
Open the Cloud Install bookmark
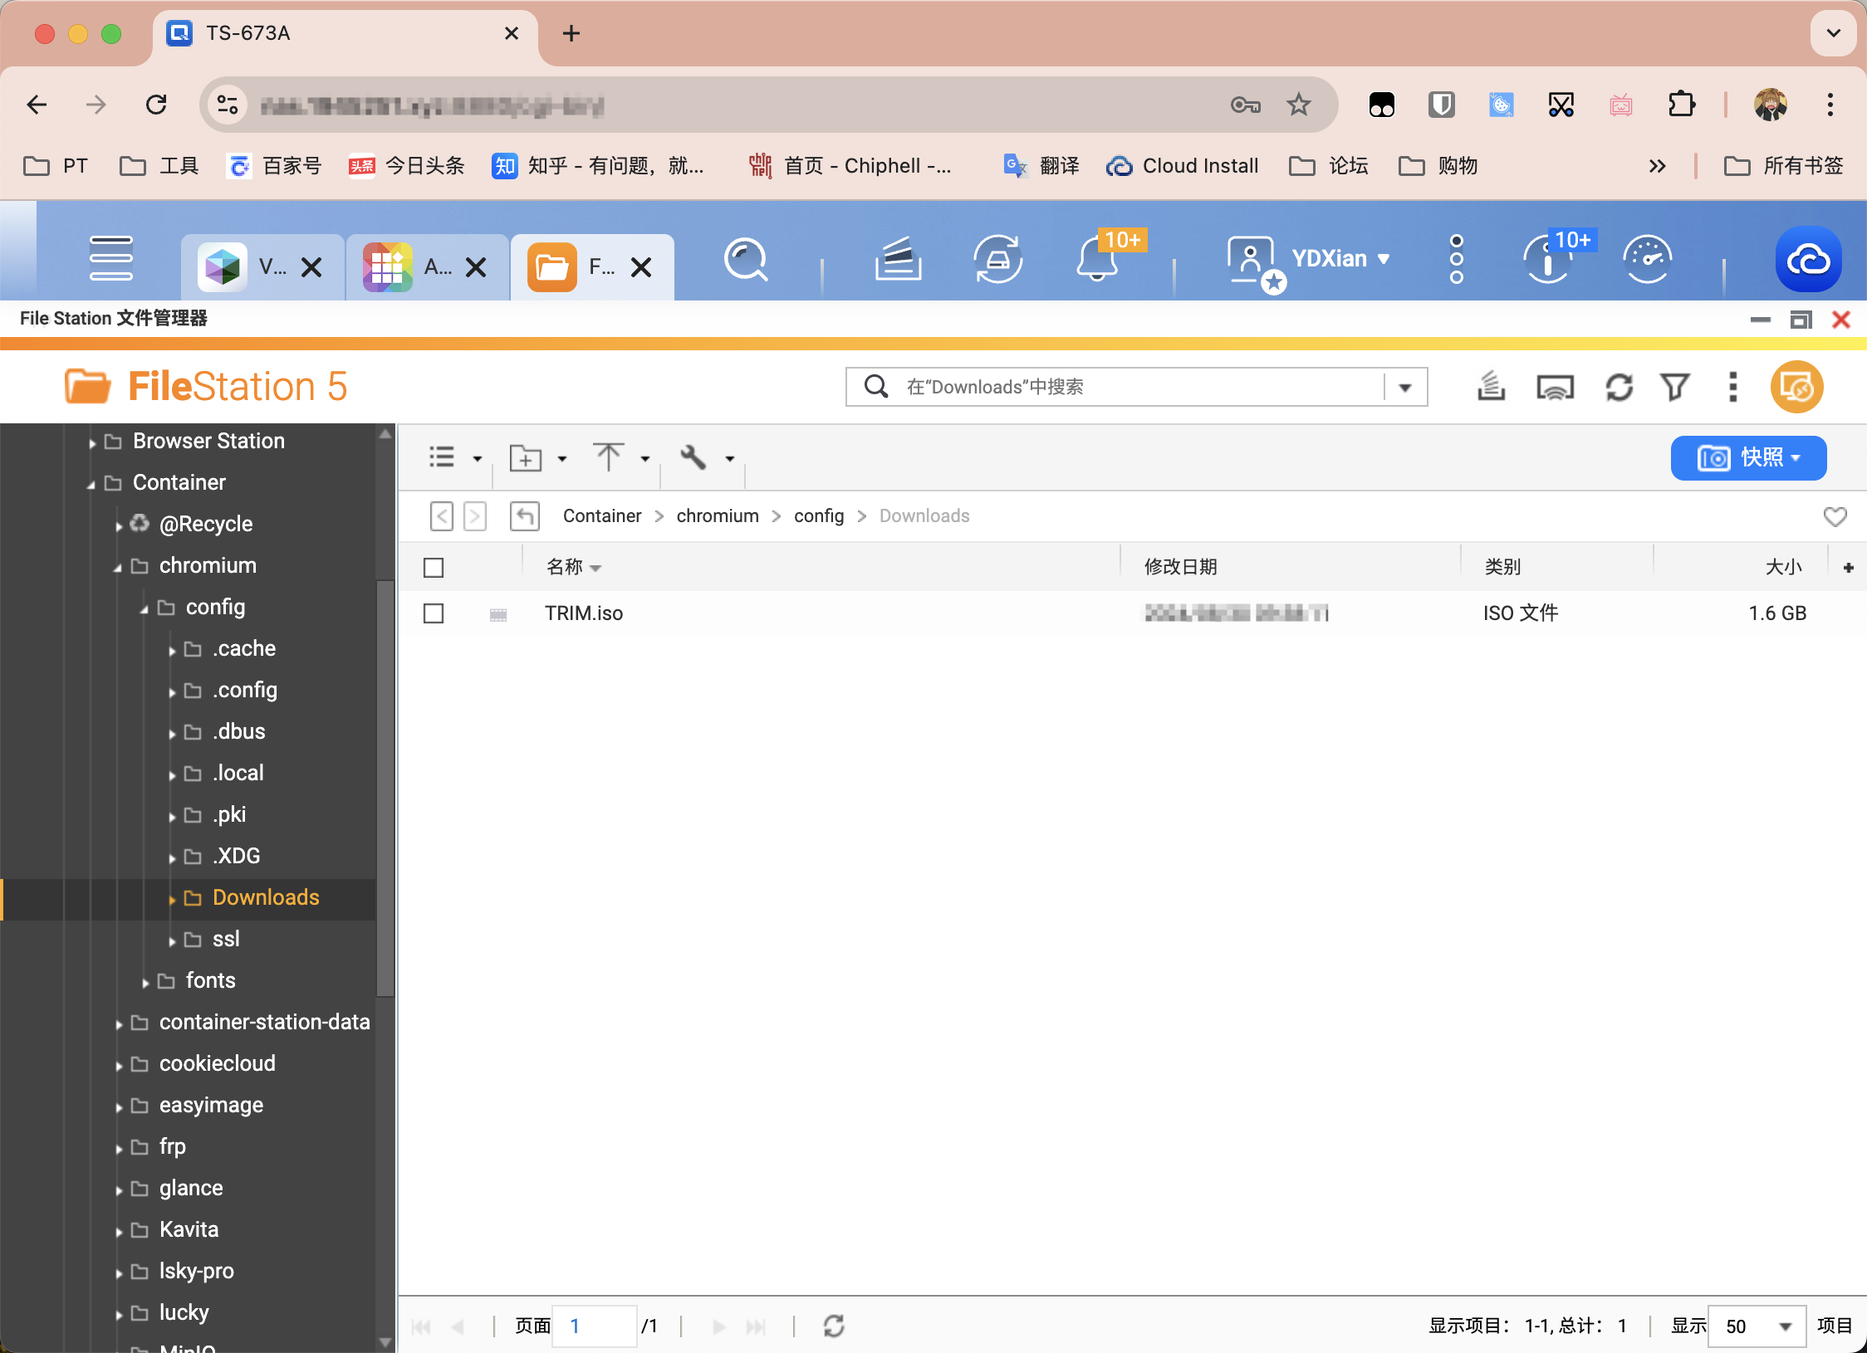click(x=1182, y=166)
